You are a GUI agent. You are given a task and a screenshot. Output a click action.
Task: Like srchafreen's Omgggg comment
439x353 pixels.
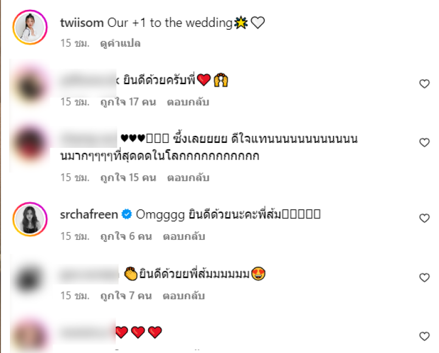424,218
